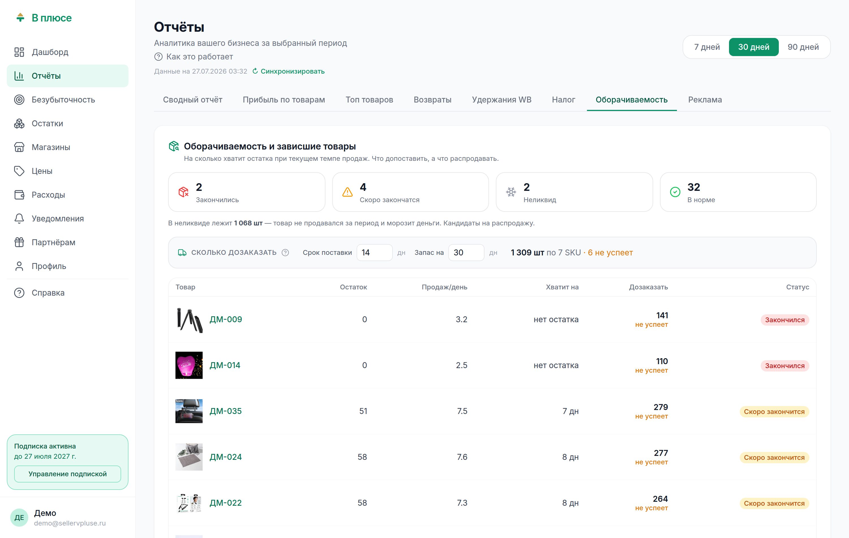Click the demo@sellervpluse.ru account email
849x538 pixels.
coord(70,523)
